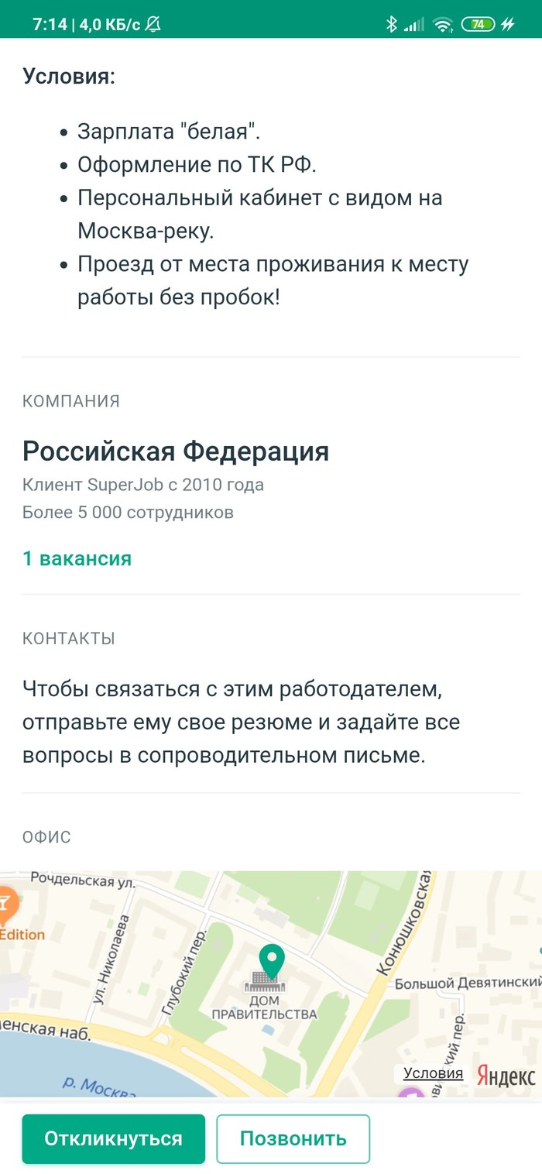The image size is (542, 1174).
Task: Open the "1 вакансия" link
Action: (x=77, y=558)
